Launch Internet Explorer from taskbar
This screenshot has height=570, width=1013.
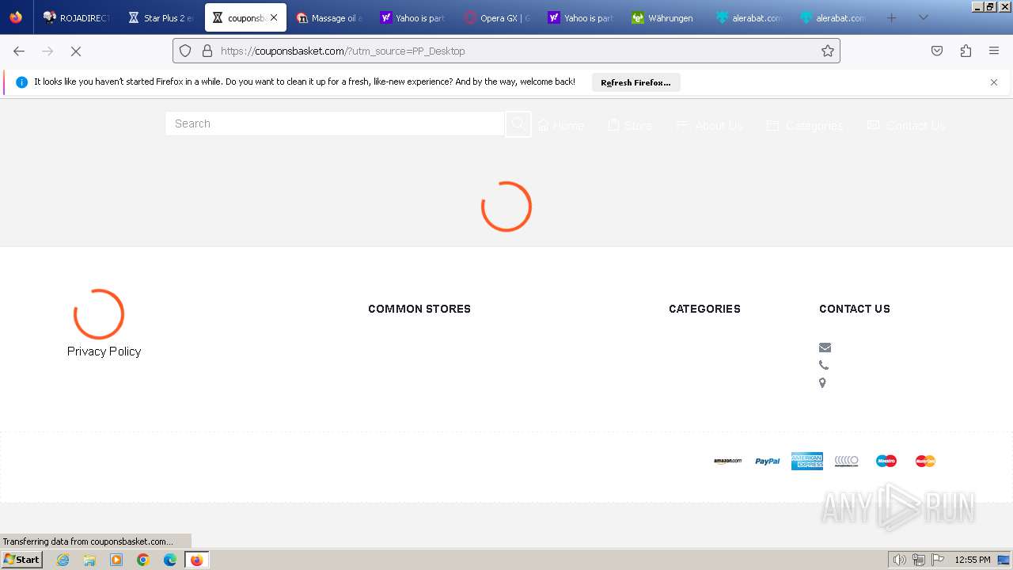(63, 560)
